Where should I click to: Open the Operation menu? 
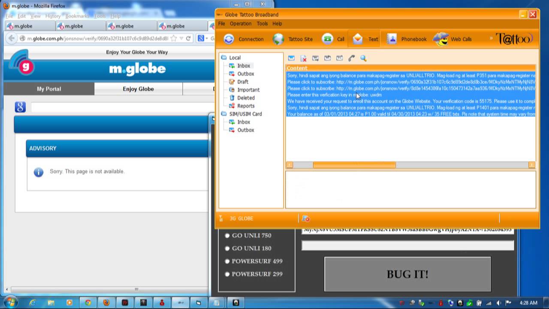click(241, 24)
